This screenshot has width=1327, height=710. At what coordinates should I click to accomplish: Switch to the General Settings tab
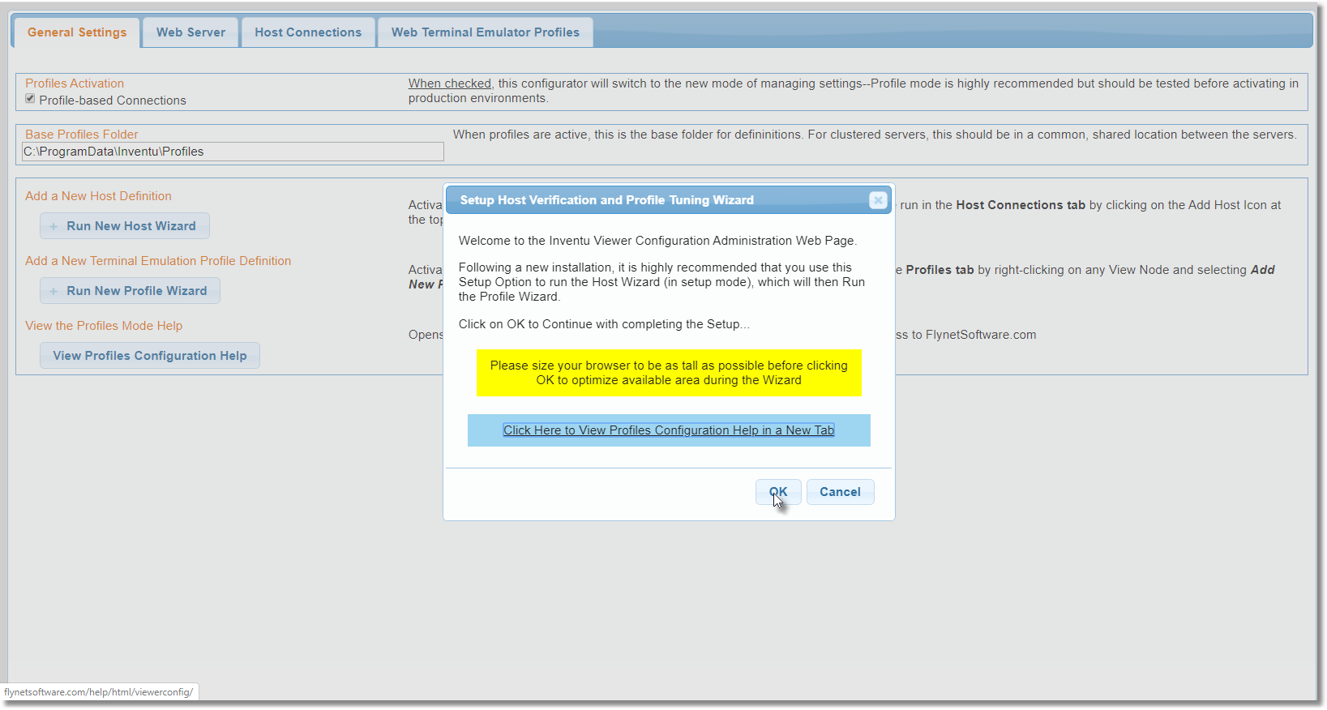77,32
